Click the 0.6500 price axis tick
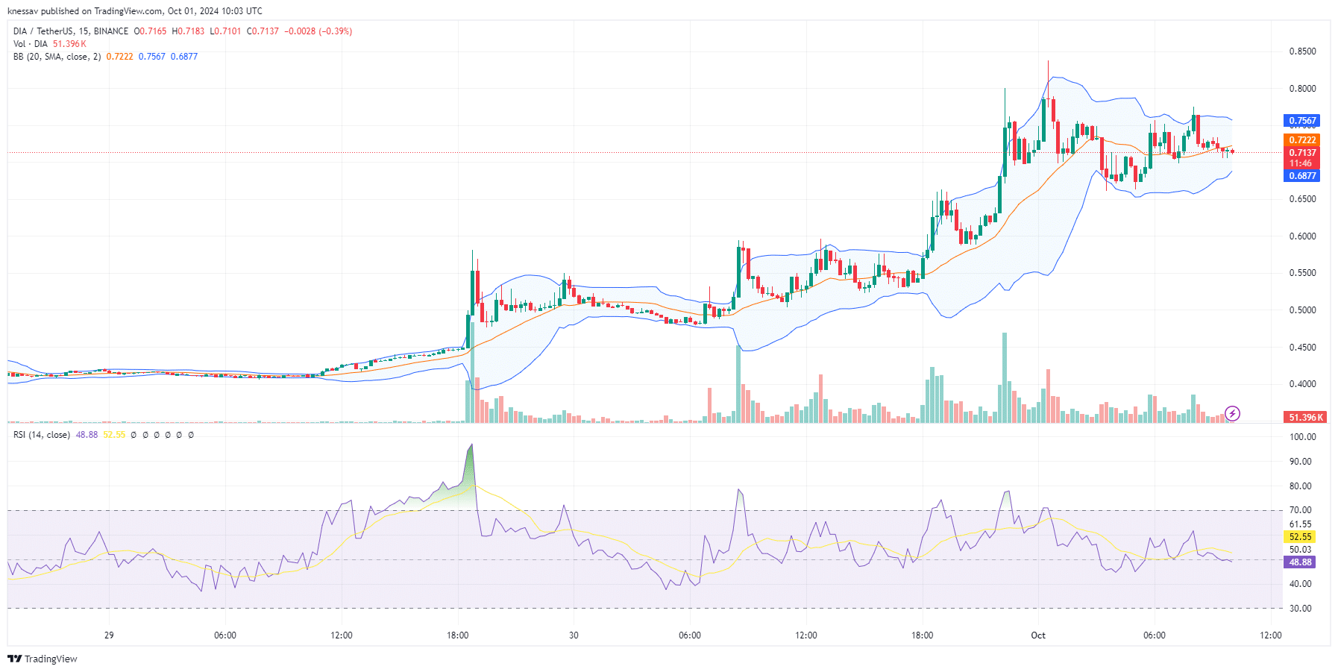 [1302, 199]
